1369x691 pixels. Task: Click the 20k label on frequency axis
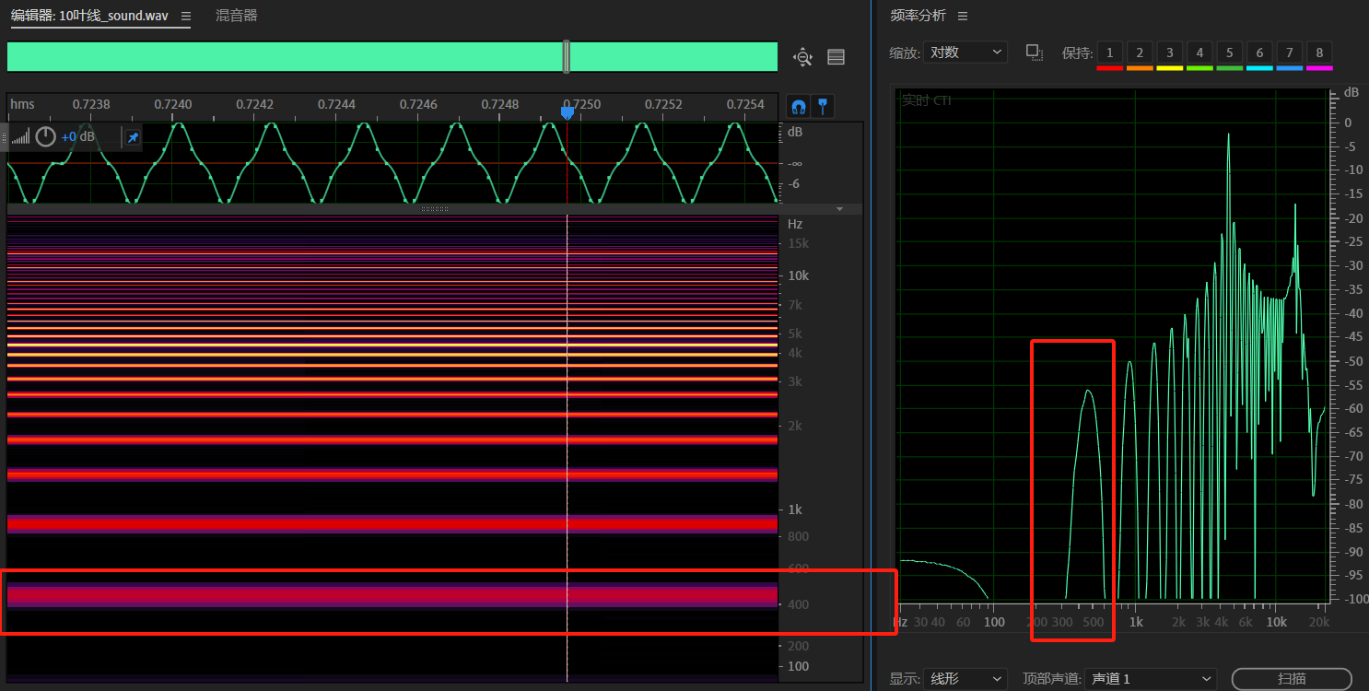(x=1321, y=622)
